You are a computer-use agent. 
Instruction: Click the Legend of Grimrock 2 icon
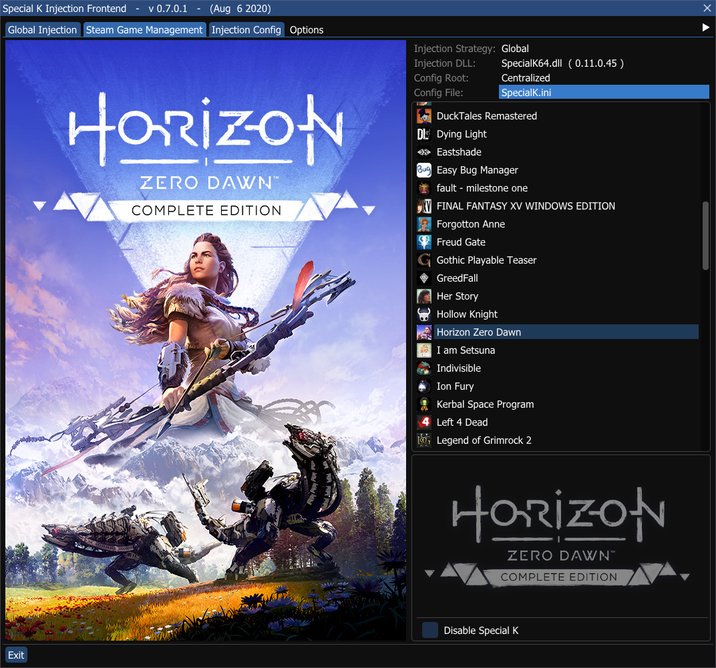coord(423,440)
